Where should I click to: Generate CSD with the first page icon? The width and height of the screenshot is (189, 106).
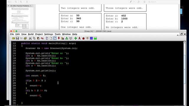(47, 38)
